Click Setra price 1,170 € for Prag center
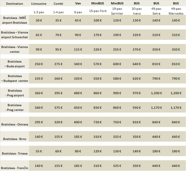 pos(156,107)
